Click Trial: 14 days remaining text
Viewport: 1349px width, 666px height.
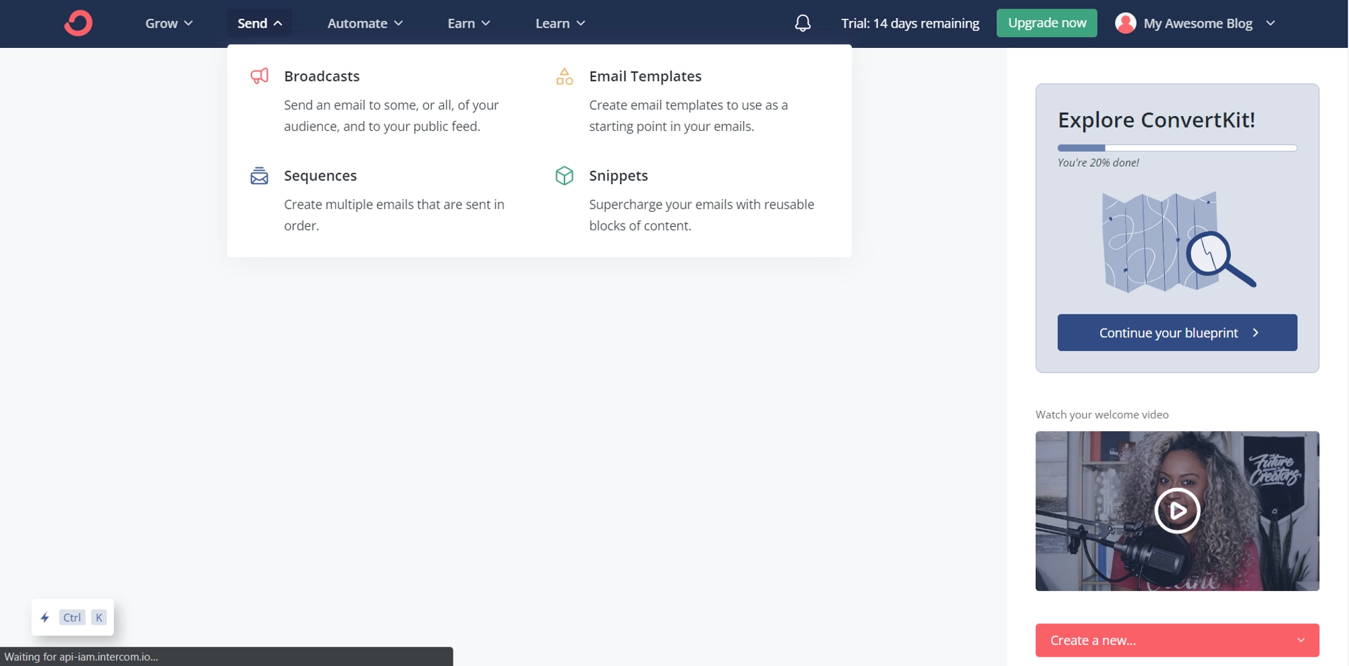click(910, 24)
